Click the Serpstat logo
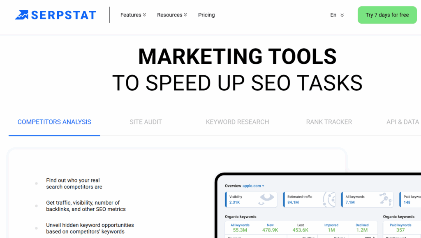 (x=56, y=15)
